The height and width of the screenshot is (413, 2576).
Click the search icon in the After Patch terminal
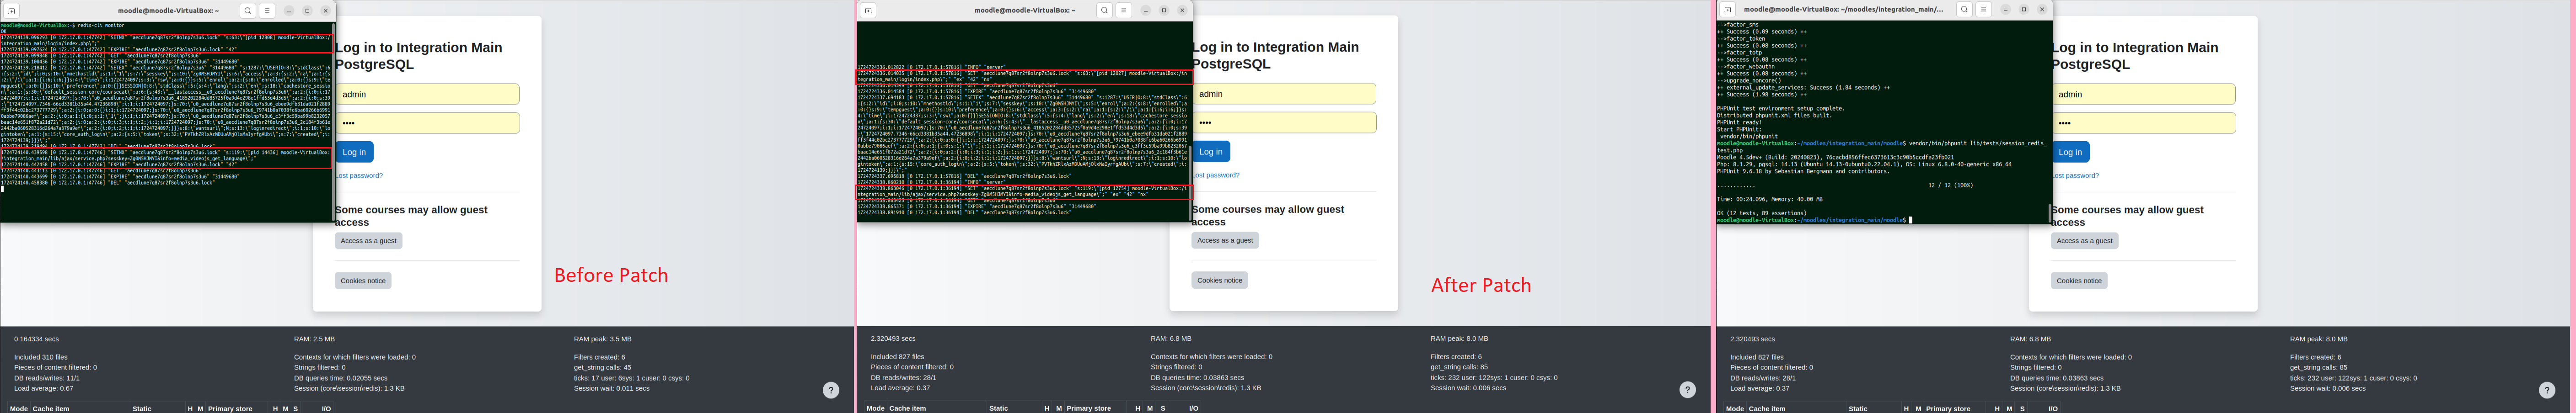click(1104, 10)
